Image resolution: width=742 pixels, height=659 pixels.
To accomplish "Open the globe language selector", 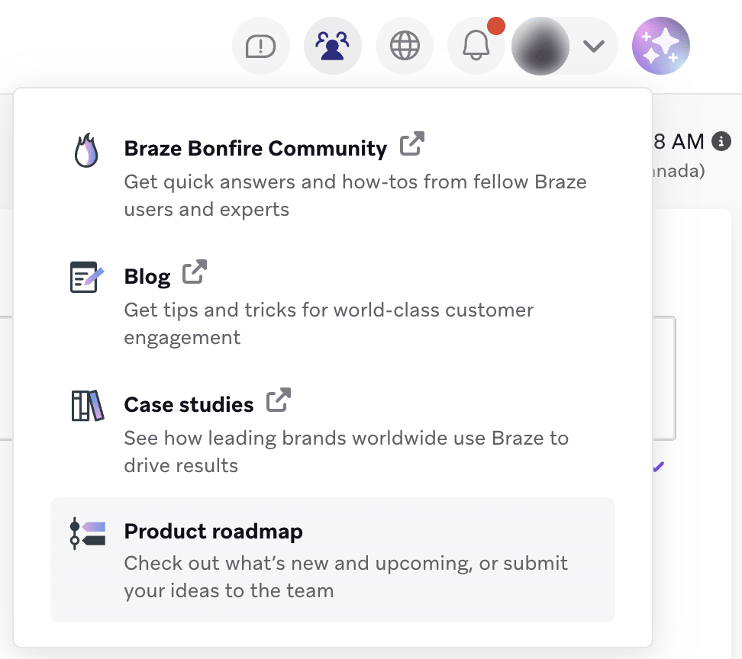I will (405, 47).
